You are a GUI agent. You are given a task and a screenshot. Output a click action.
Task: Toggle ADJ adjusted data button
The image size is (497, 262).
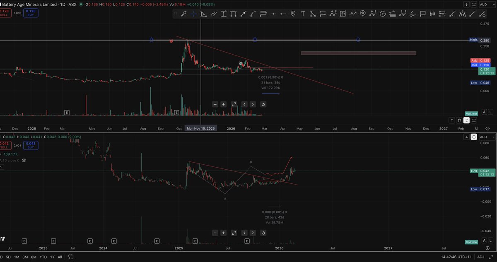click(x=480, y=257)
